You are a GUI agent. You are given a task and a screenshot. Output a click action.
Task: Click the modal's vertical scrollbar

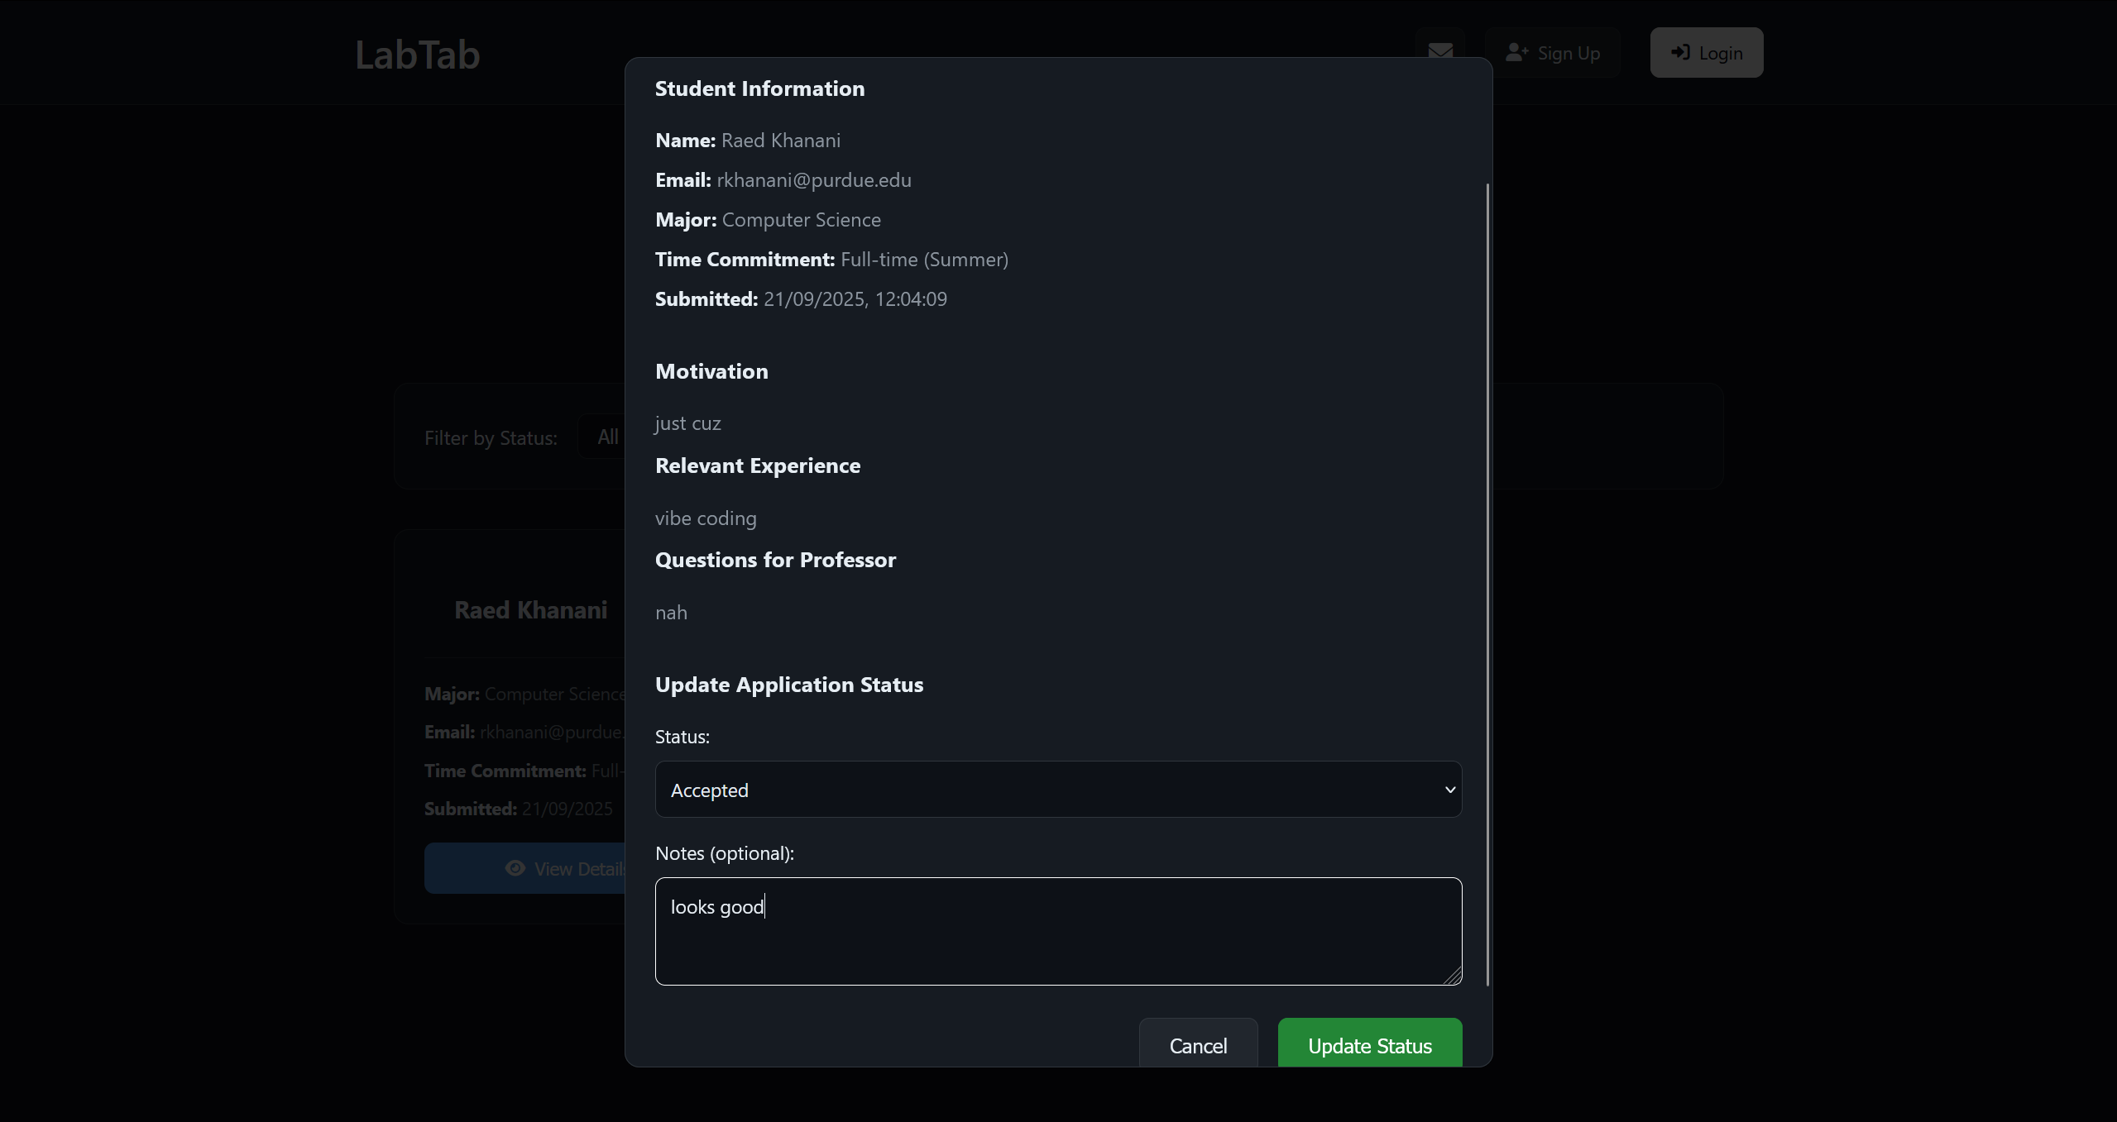pos(1487,579)
